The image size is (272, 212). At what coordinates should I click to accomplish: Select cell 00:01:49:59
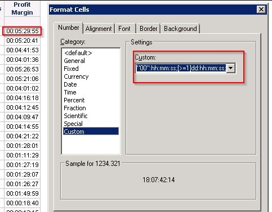[22, 193]
